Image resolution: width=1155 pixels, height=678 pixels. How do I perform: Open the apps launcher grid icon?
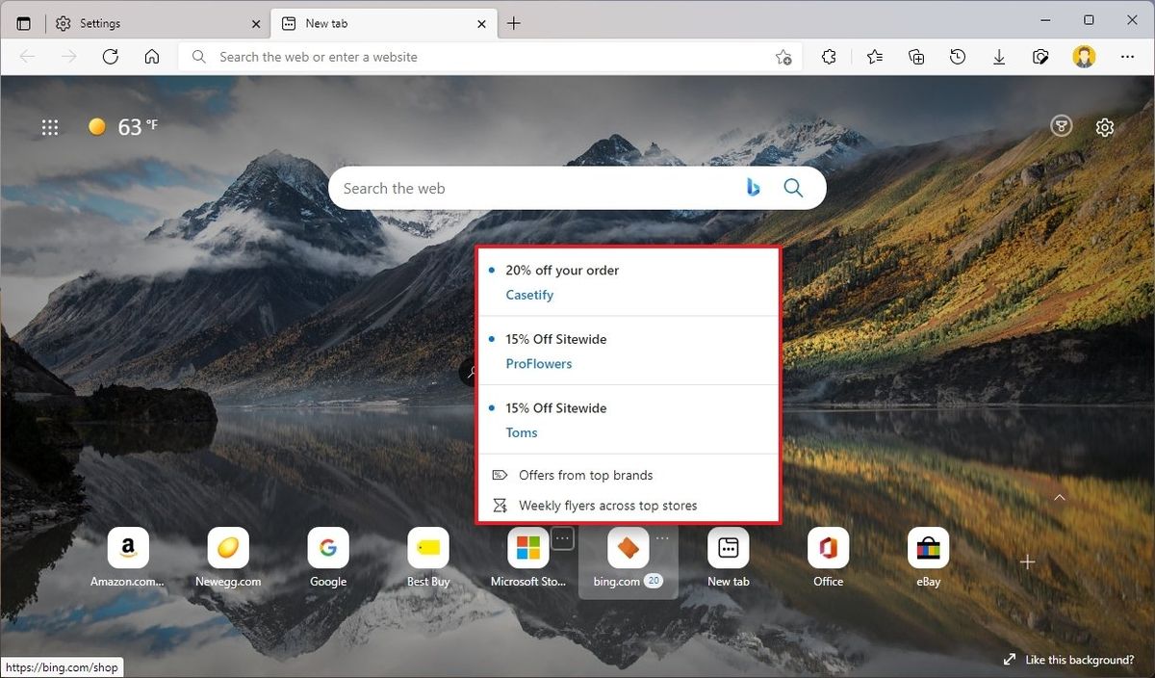coord(50,126)
